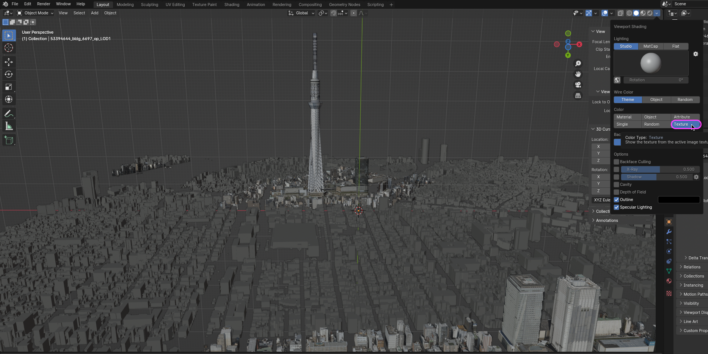Select the Move tool in toolbar

tap(9, 62)
